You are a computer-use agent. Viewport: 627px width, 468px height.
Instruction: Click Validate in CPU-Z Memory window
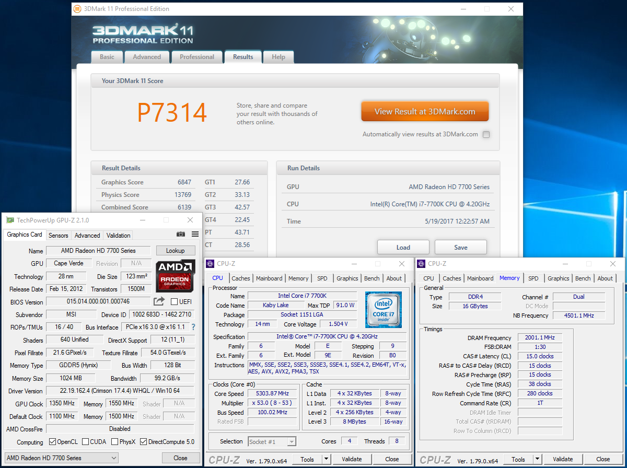pos(563,459)
